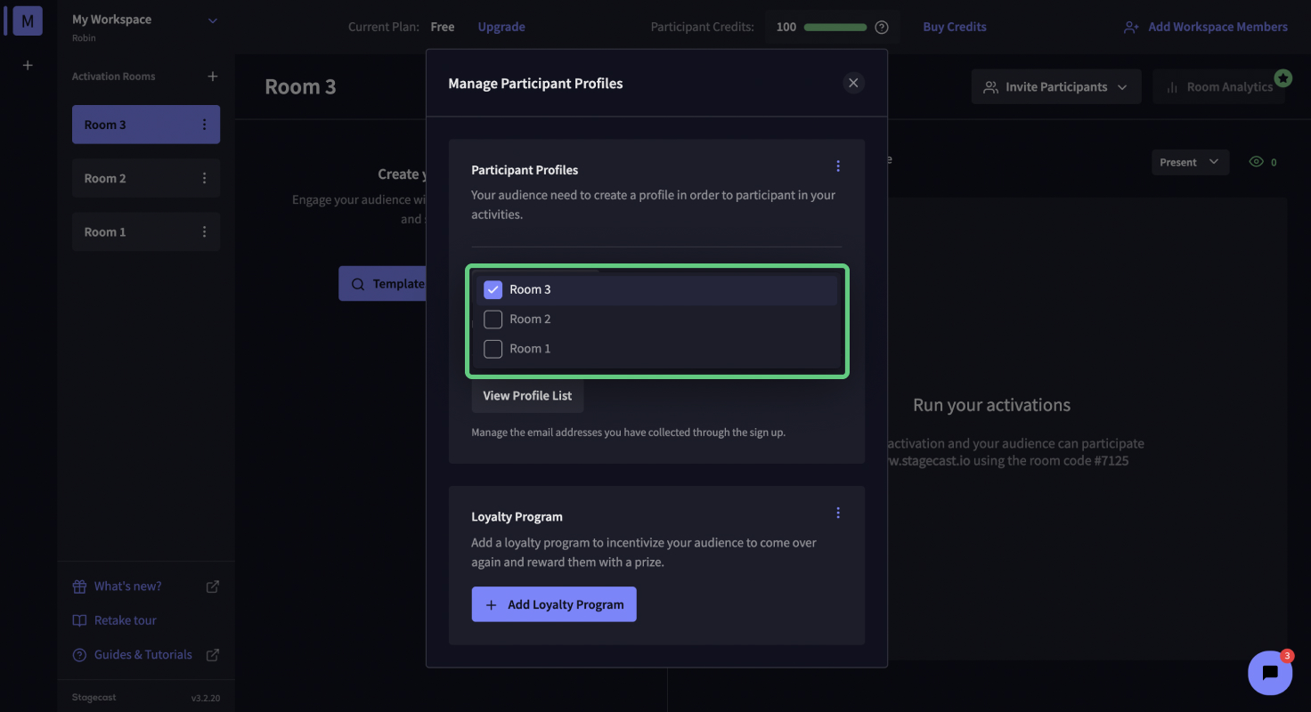This screenshot has width=1311, height=712.
Task: Check the Room 2 checkbox
Action: (x=493, y=319)
